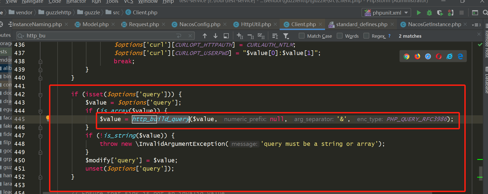Open page in Chrome browser icon

(407, 56)
